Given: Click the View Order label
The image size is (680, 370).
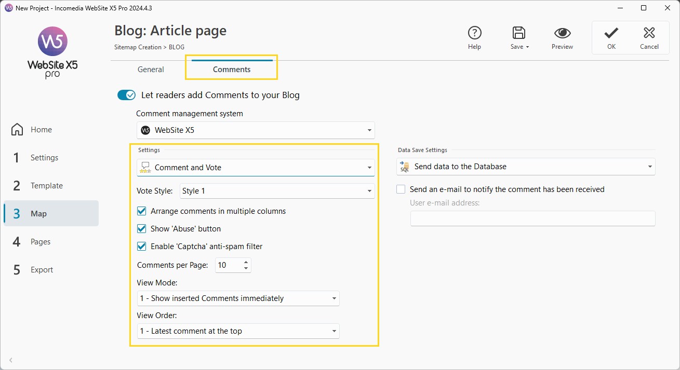Looking at the screenshot, I should (x=158, y=316).
